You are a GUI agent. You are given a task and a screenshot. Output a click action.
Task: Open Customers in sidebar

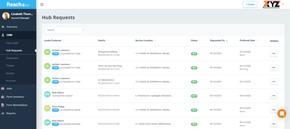point(12,58)
